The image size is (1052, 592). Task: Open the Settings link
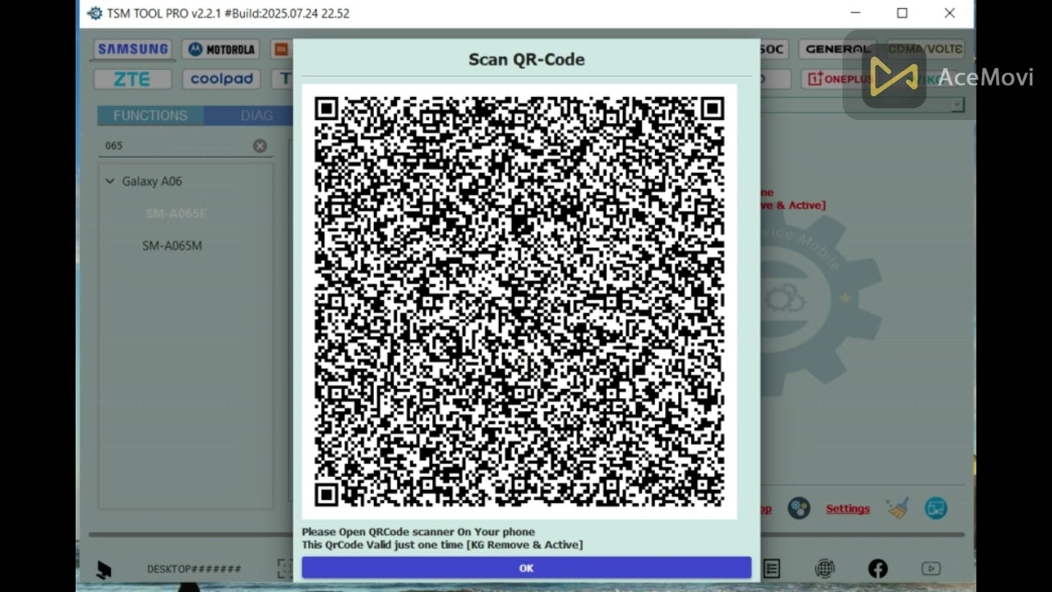[x=847, y=509]
